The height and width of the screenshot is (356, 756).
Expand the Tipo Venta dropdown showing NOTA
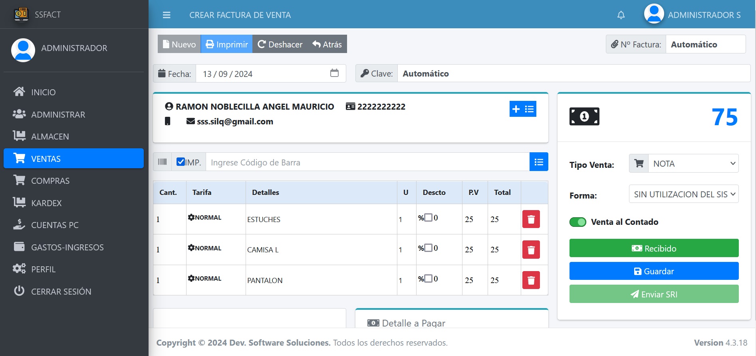coord(693,163)
